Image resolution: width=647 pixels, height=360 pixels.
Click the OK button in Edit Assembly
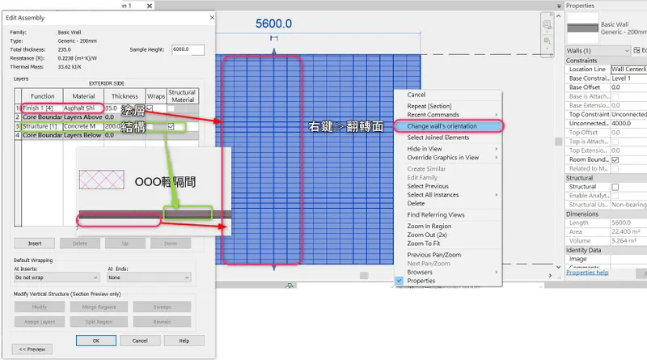pyautogui.click(x=96, y=341)
